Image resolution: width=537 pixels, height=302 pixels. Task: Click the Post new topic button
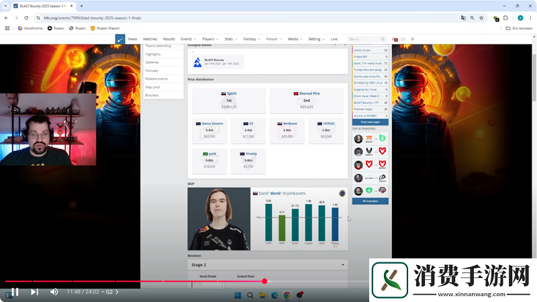(x=371, y=121)
